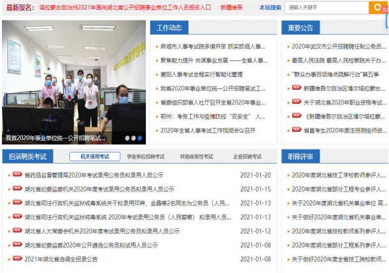
Task: Select the first carousel indicator dot
Action: point(127,137)
